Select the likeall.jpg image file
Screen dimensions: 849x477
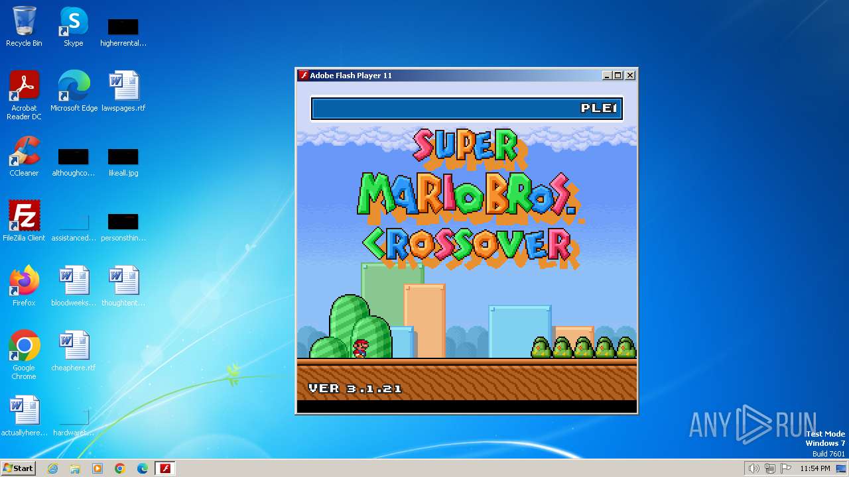point(123,162)
